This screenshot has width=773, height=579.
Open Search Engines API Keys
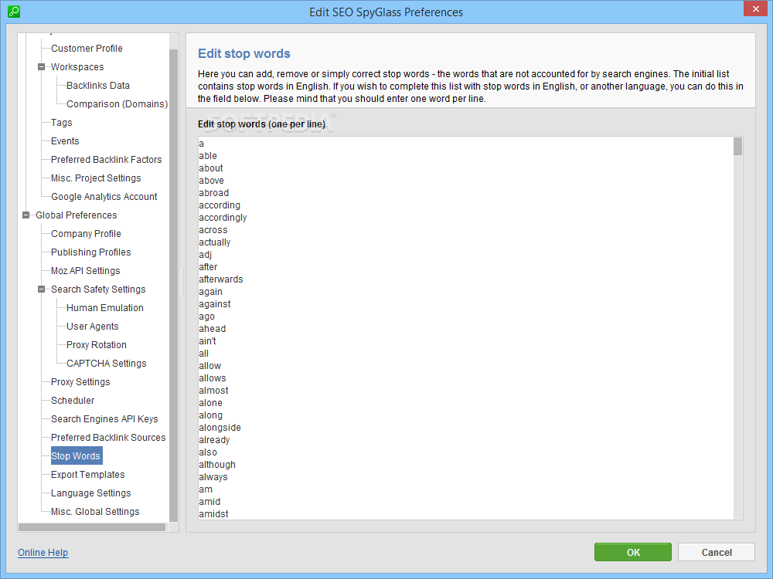[x=104, y=419]
